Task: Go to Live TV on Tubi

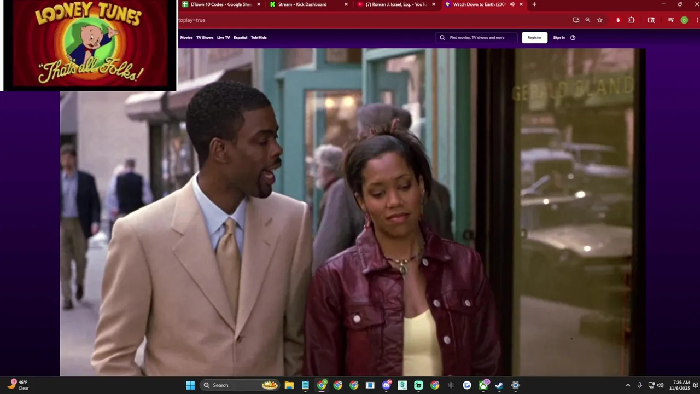Action: [223, 38]
